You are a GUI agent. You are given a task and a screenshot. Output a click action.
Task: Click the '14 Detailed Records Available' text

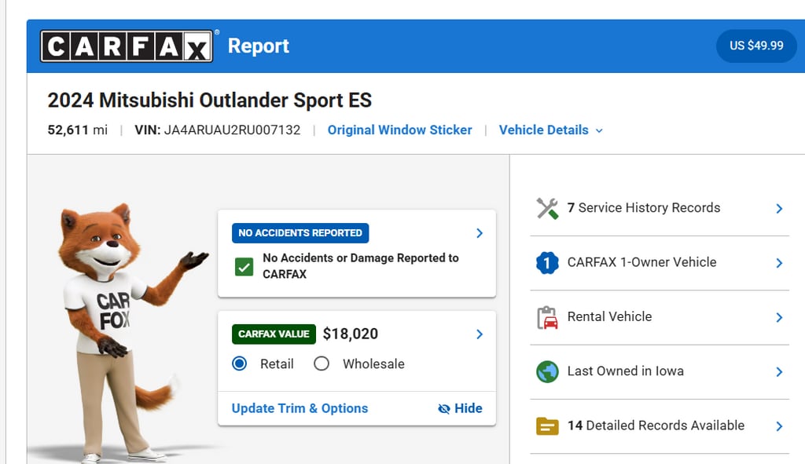tap(656, 425)
